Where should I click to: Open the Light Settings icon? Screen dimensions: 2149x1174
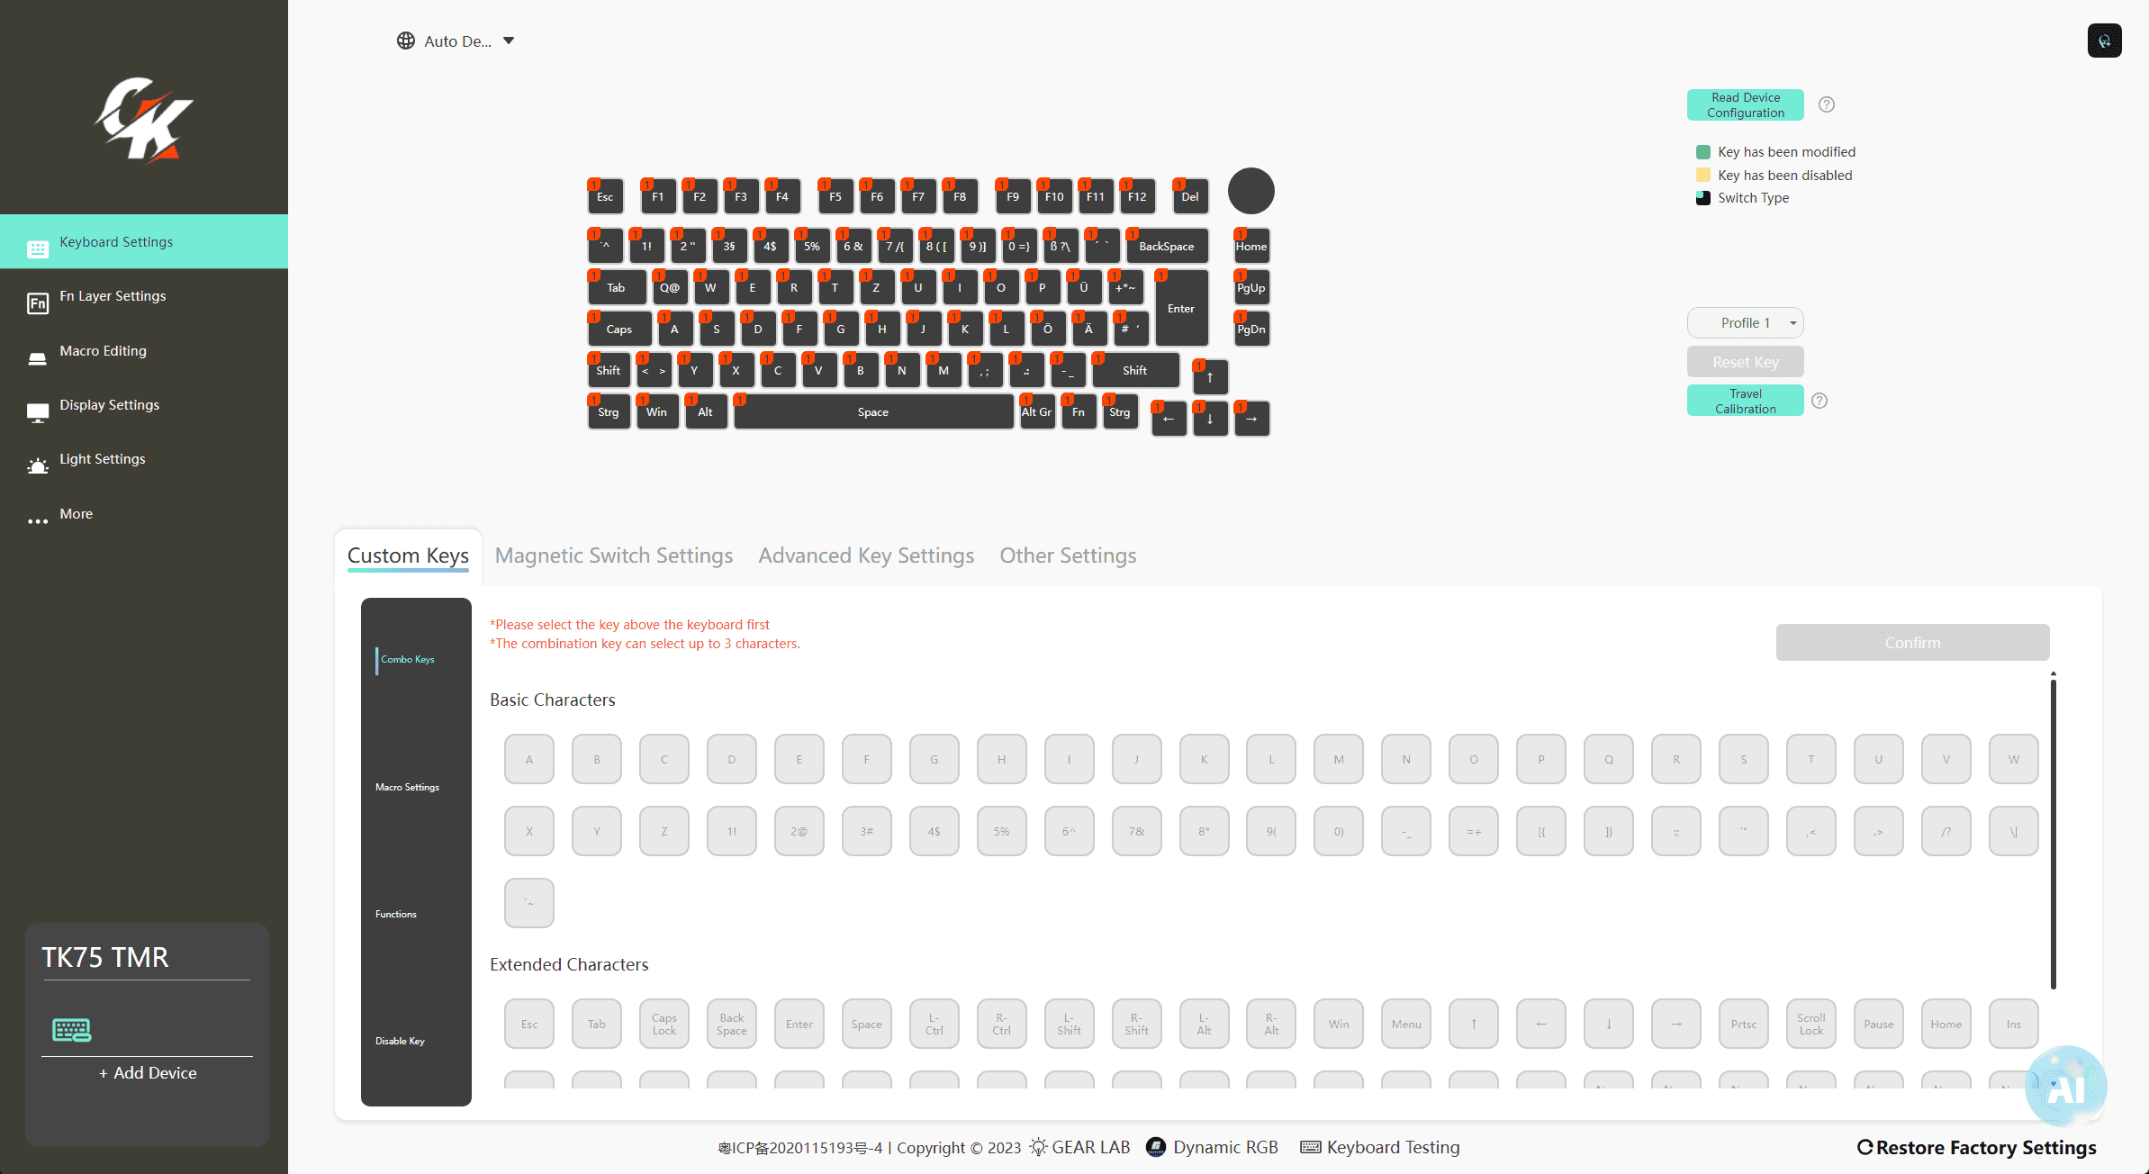coord(37,465)
